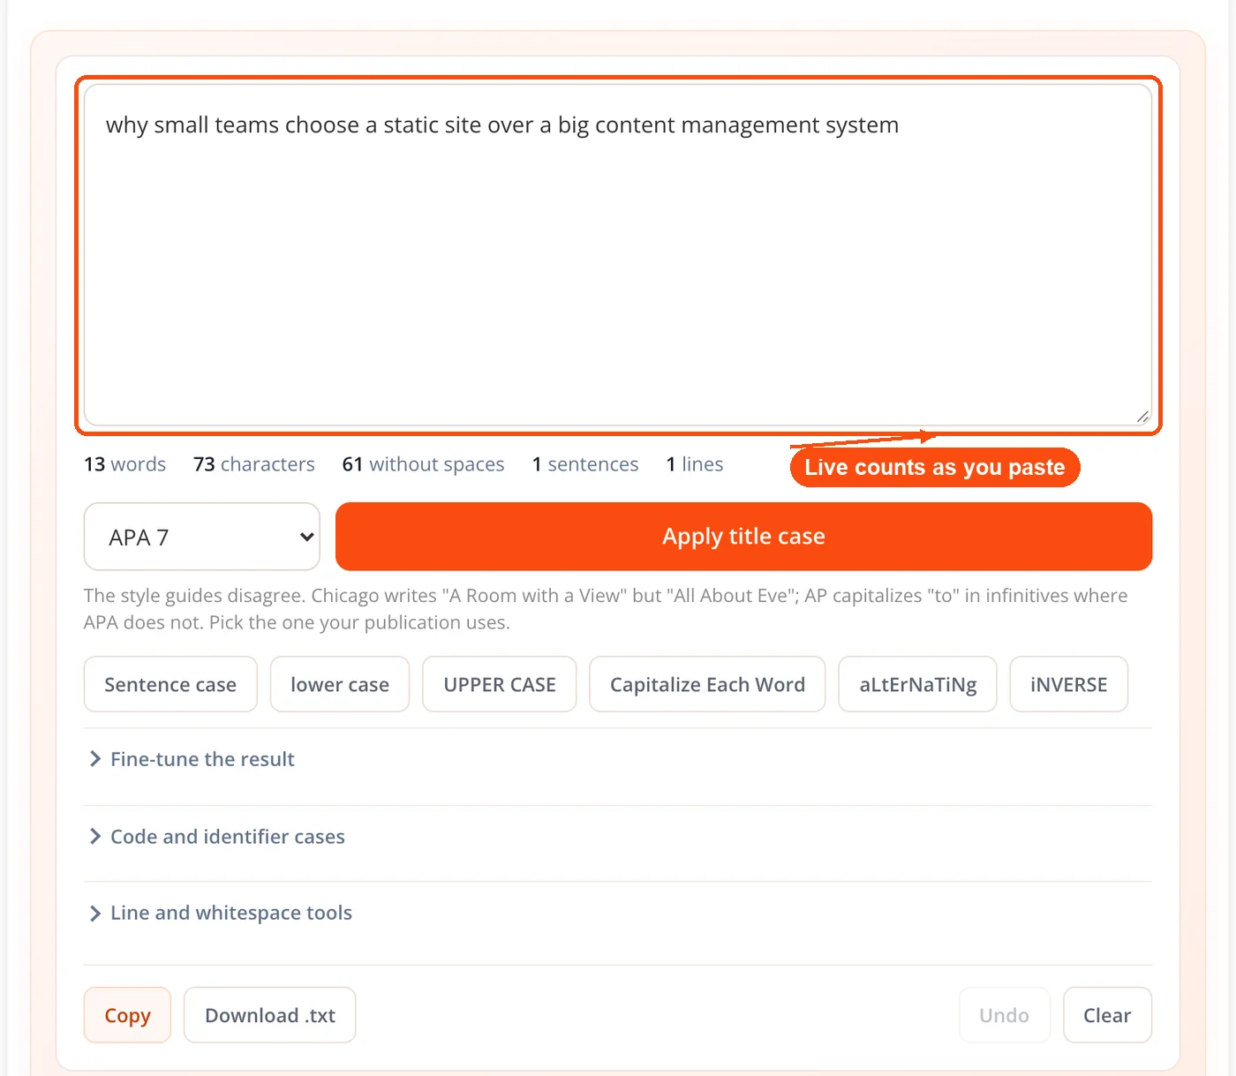Open the APA 7 style guide dropdown
This screenshot has width=1236, height=1076.
tap(201, 537)
